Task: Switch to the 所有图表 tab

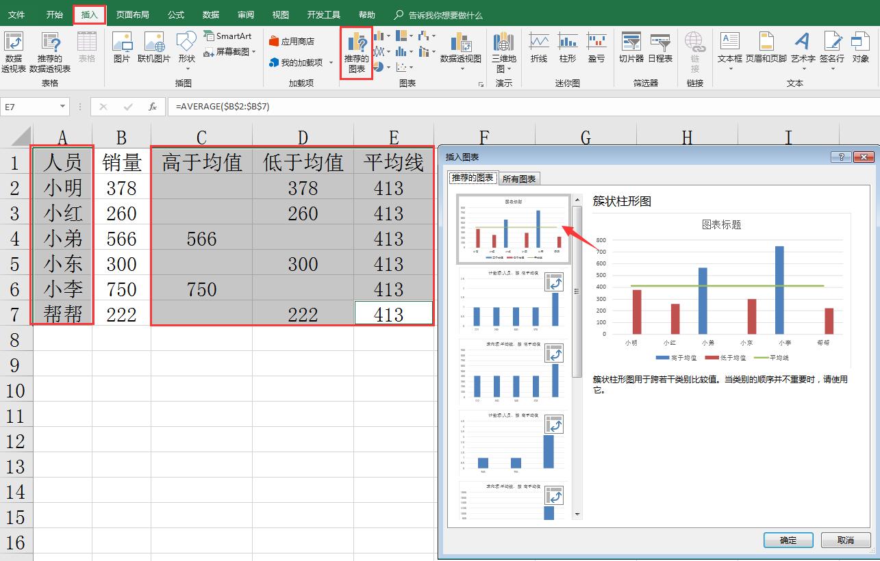Action: pyautogui.click(x=520, y=179)
